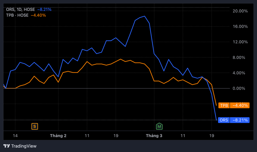
Task: Click the blue ORS price tag
Action: coord(223,120)
